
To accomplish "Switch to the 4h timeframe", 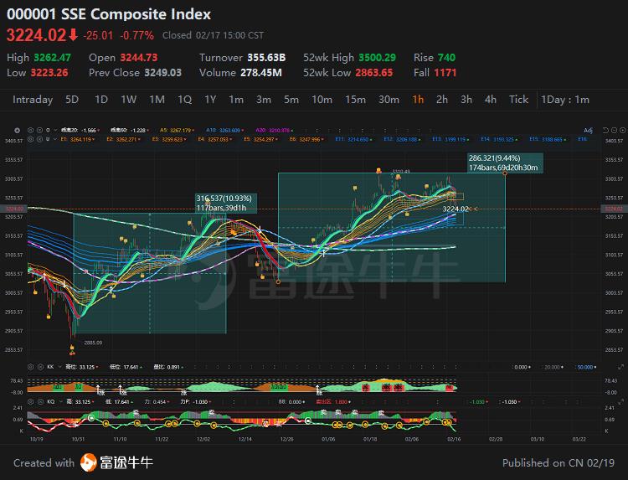I will (491, 100).
